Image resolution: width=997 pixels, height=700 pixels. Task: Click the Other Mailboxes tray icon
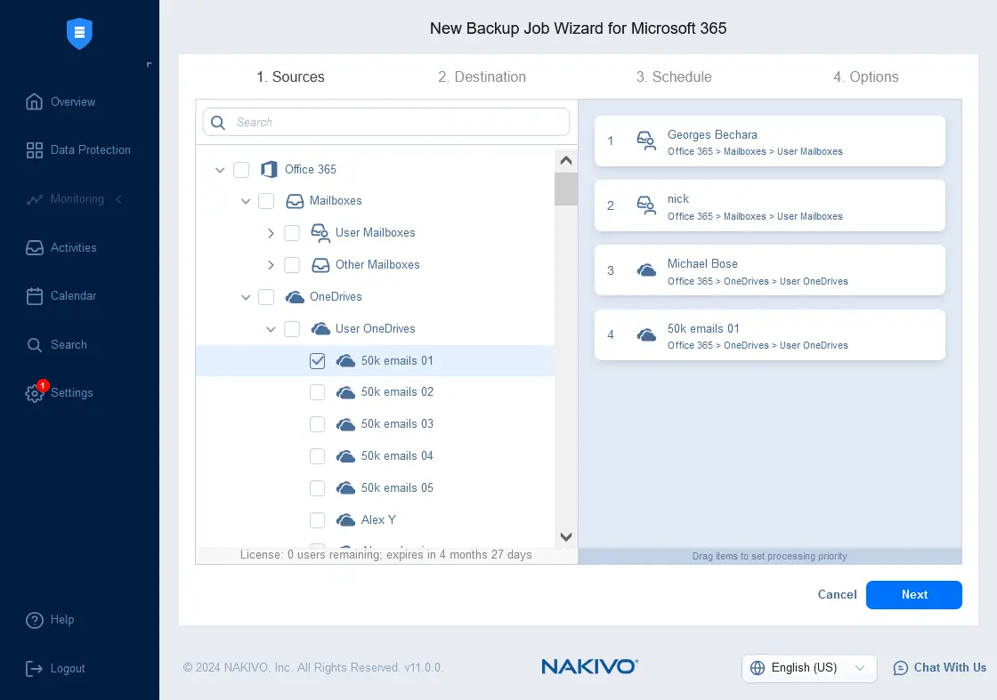click(x=320, y=265)
